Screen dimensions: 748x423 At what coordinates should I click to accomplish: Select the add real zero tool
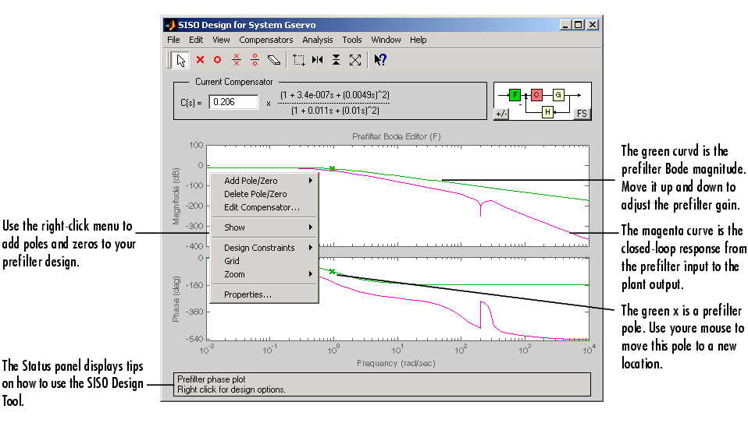(x=218, y=59)
